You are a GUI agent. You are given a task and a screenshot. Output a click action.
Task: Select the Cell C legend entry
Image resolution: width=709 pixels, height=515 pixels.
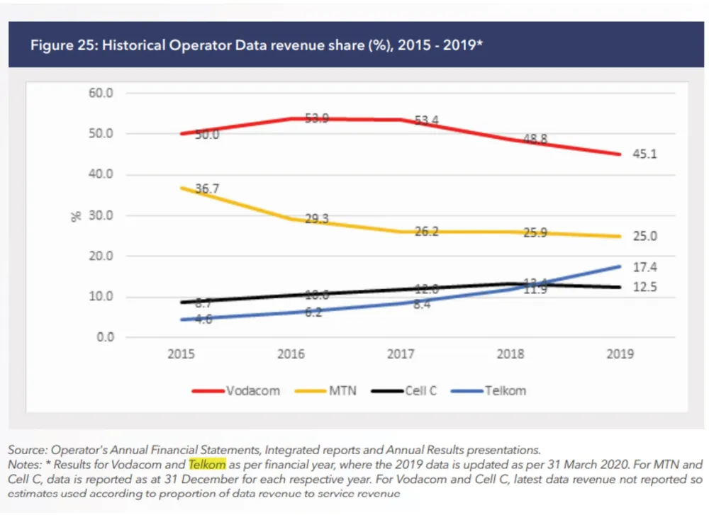(404, 391)
